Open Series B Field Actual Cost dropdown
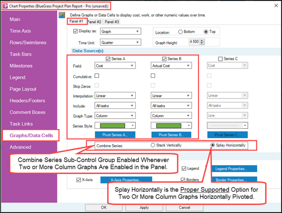Image resolution: width=282 pixels, height=213 pixels. coord(171,66)
